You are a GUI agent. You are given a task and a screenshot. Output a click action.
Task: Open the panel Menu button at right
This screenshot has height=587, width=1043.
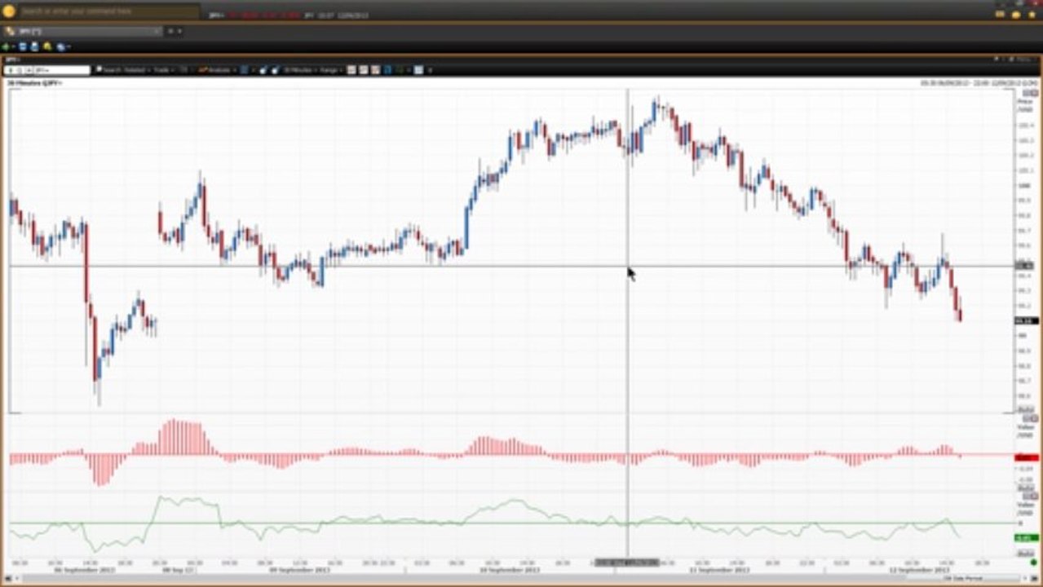tap(1023, 60)
